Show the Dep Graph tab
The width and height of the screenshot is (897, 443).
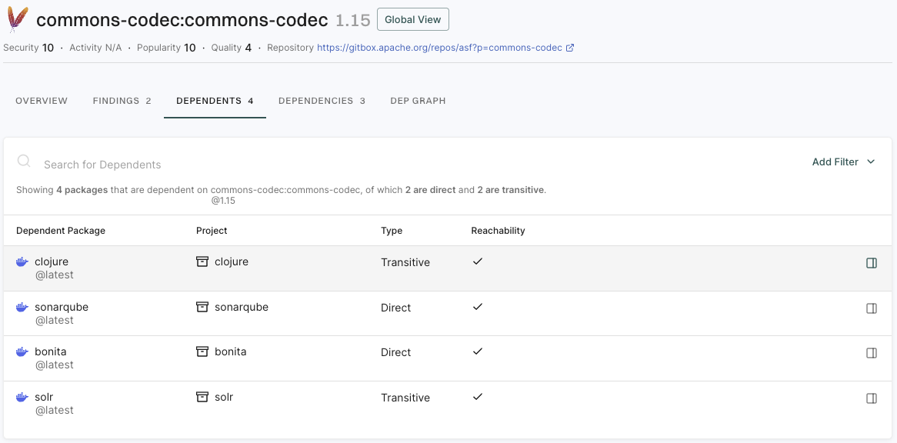coord(418,101)
